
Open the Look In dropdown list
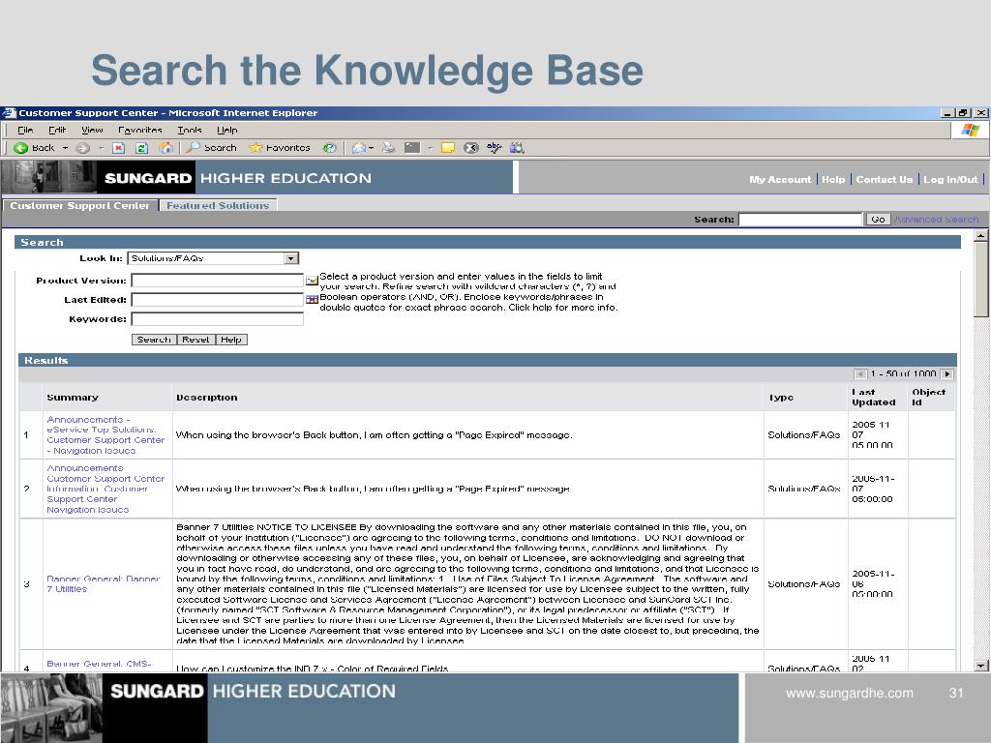(x=213, y=258)
